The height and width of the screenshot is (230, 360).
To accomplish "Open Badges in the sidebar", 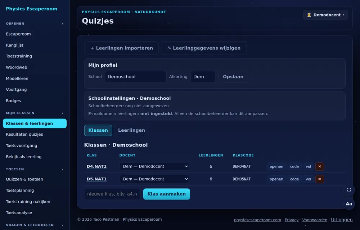I will (x=35, y=101).
